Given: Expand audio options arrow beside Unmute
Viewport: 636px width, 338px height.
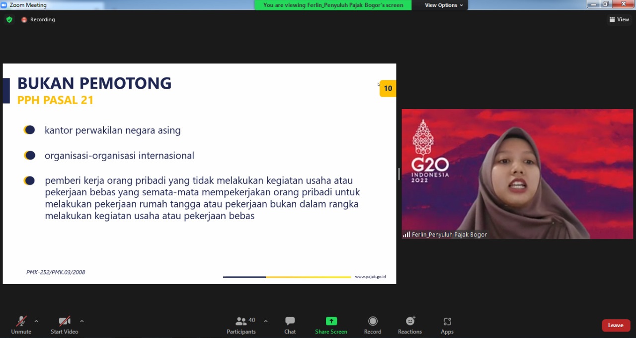Looking at the screenshot, I should [36, 321].
